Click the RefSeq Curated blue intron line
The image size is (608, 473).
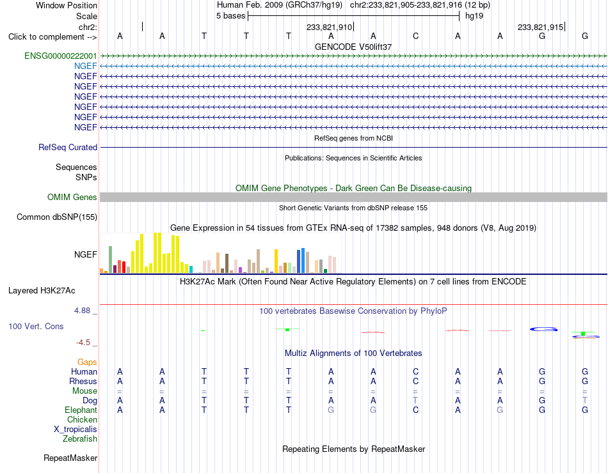pos(353,147)
